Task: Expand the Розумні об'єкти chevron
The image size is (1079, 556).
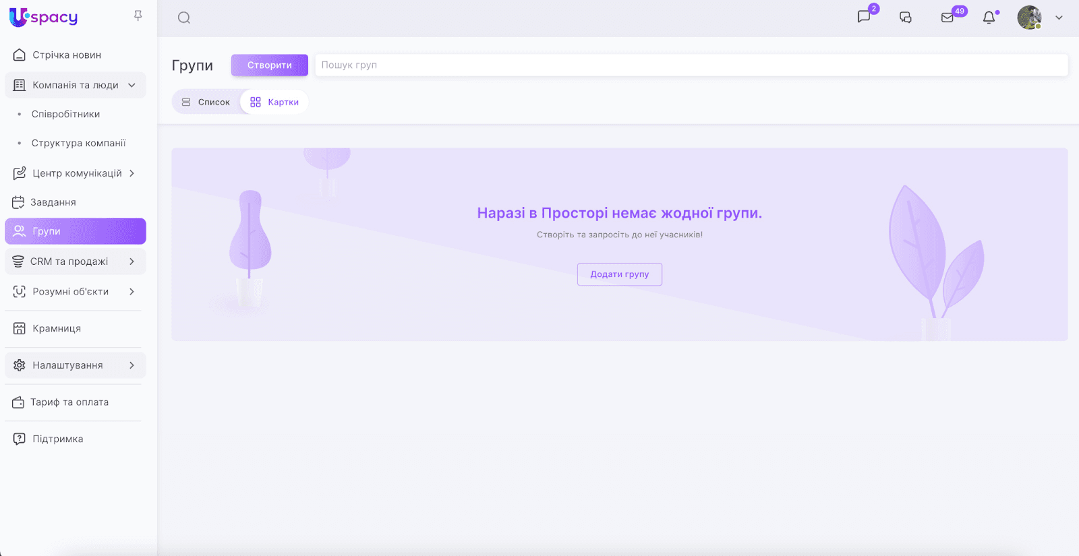Action: coord(132,292)
